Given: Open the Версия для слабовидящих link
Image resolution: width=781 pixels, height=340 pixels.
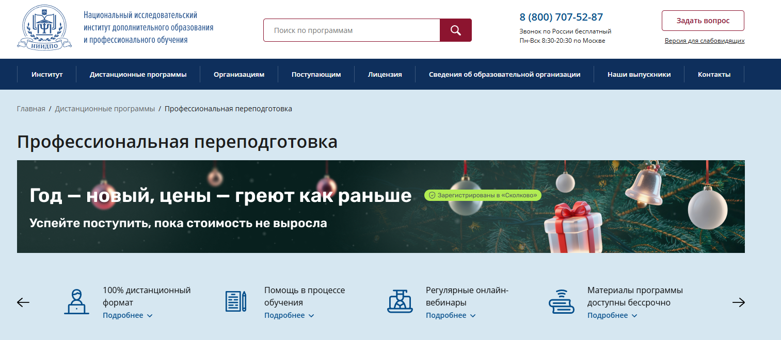Looking at the screenshot, I should (704, 41).
